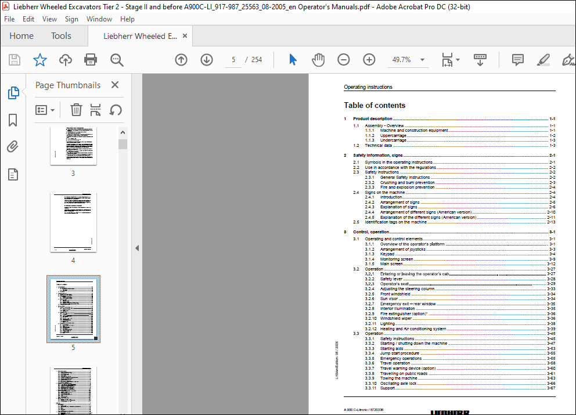Open the Sign menu
The width and height of the screenshot is (576, 415).
(x=71, y=19)
